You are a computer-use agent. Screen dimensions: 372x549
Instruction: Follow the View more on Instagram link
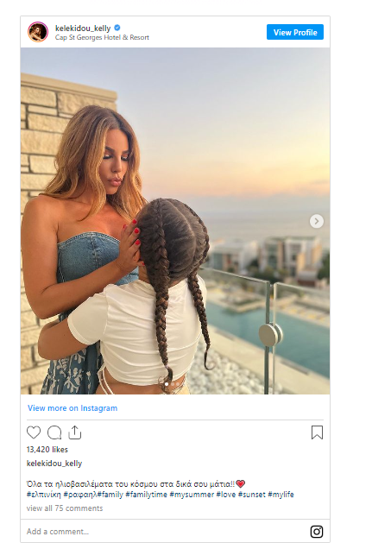pos(73,408)
